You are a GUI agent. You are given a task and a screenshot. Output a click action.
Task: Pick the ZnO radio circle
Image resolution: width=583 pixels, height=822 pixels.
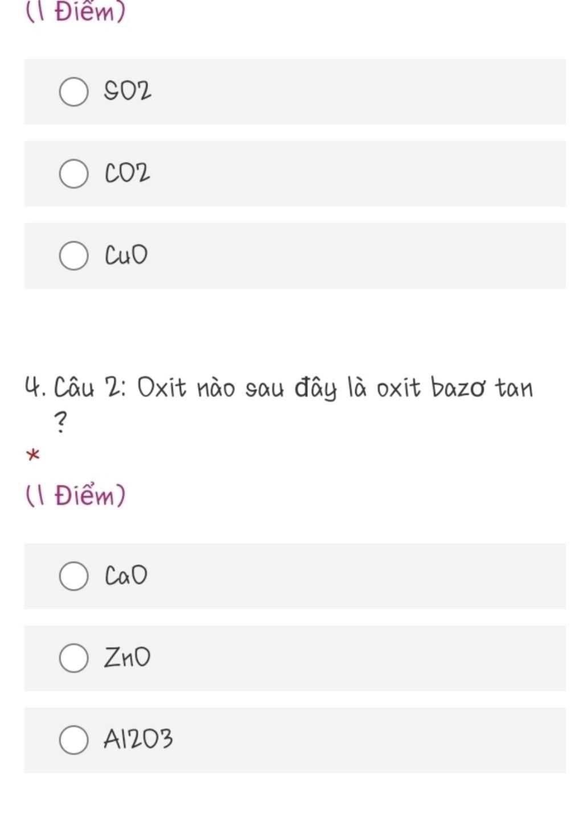pos(73,658)
